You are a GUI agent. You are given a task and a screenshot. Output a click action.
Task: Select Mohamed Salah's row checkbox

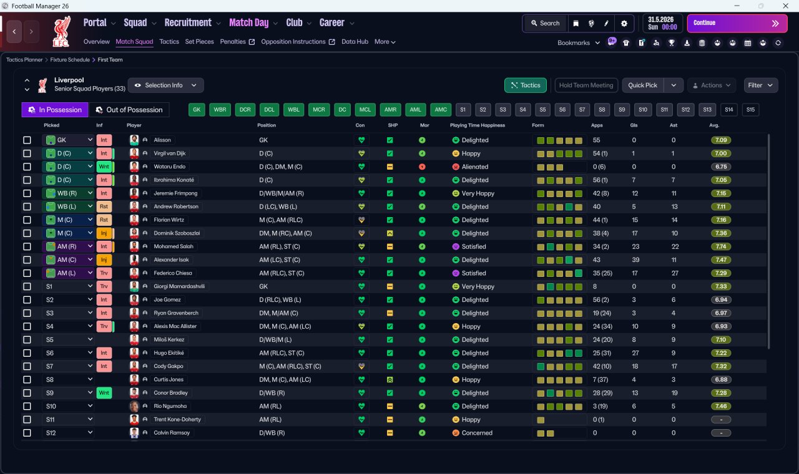pos(27,246)
